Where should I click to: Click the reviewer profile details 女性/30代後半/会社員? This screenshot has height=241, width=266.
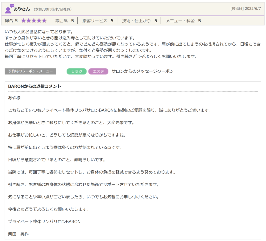[x=53, y=9]
